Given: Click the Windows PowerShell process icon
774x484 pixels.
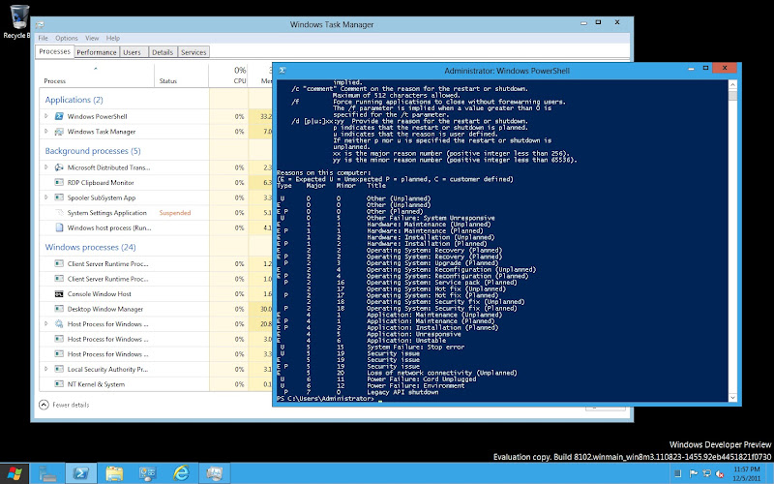Looking at the screenshot, I should [x=59, y=116].
